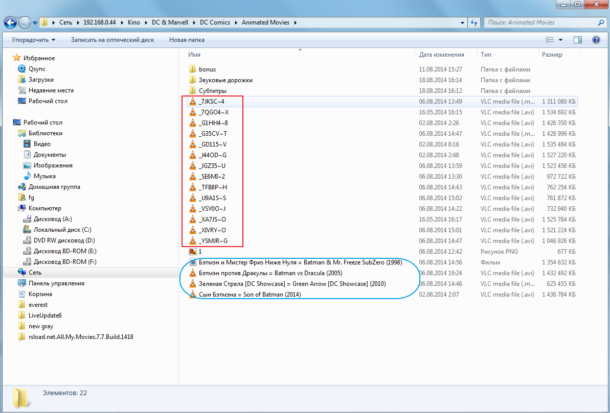The image size is (610, 413).
Task: Open the 'Упорядочить' menu
Action: [x=33, y=40]
